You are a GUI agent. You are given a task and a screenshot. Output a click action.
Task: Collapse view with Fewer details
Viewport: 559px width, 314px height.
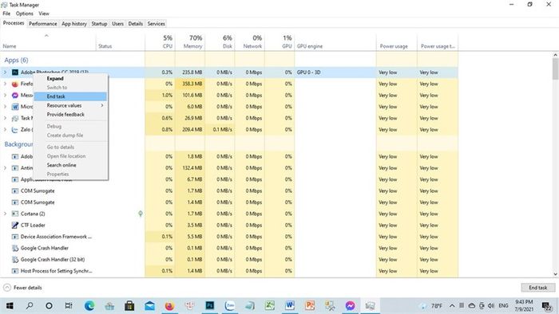(x=22, y=288)
